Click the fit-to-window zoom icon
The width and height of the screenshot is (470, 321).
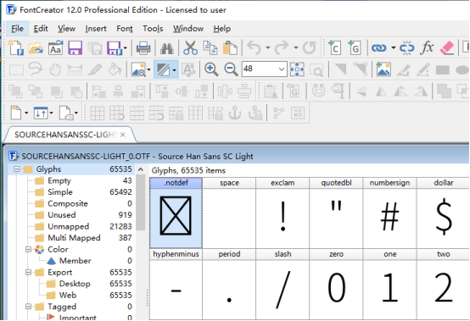297,69
